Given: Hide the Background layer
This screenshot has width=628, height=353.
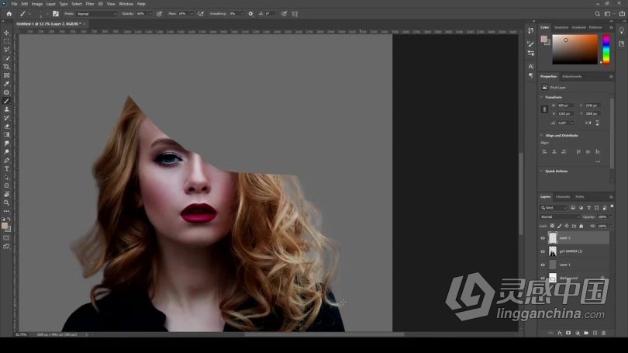Looking at the screenshot, I should [x=543, y=277].
